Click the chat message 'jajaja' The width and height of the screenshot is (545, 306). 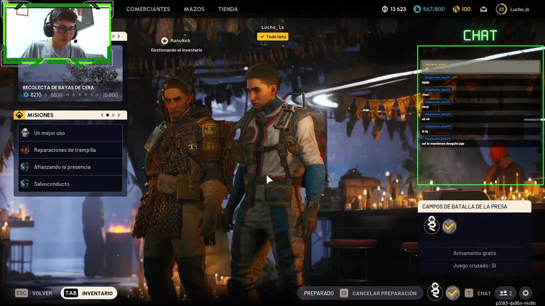(426, 82)
